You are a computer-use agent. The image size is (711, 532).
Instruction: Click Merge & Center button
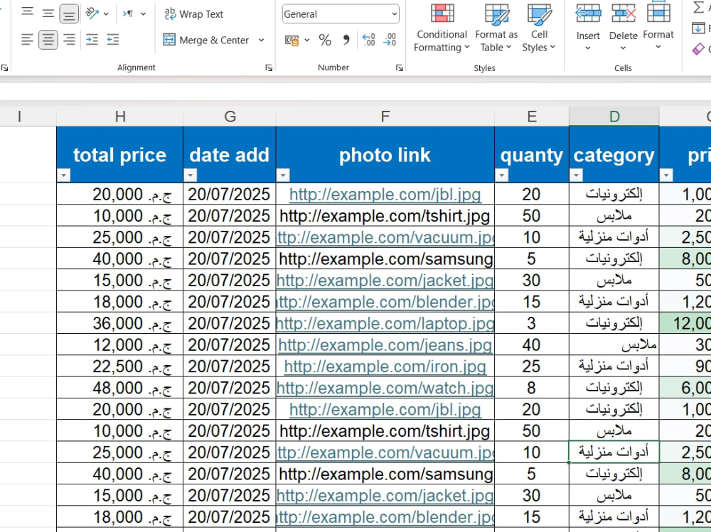click(x=206, y=40)
